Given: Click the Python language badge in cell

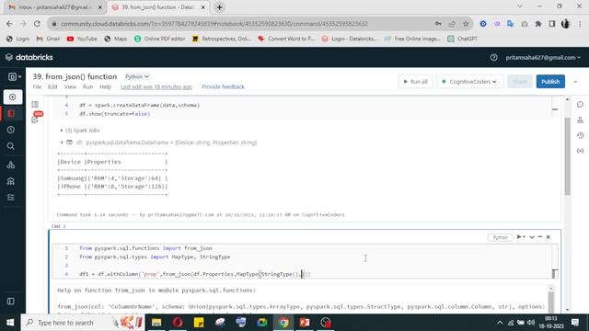Looking at the screenshot, I should pyautogui.click(x=500, y=237).
